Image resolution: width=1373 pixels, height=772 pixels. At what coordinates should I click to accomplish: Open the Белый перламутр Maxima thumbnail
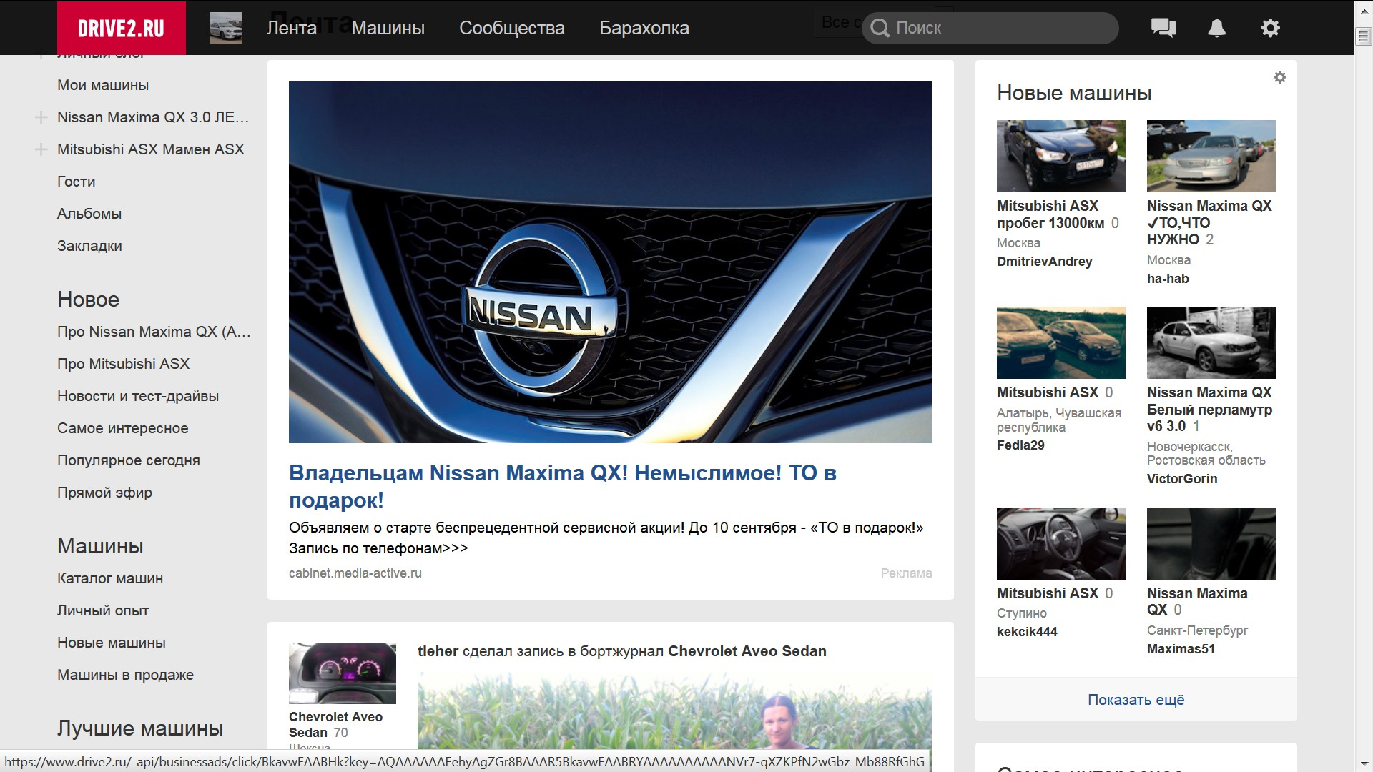(x=1211, y=342)
